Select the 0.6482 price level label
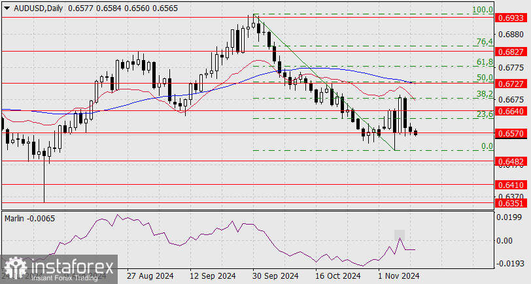 (511, 161)
